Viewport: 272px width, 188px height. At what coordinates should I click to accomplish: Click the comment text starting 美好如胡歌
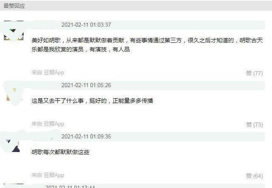point(147,45)
